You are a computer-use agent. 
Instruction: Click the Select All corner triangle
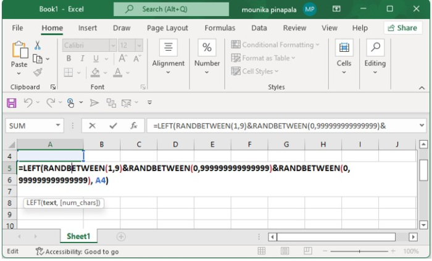pos(11,144)
